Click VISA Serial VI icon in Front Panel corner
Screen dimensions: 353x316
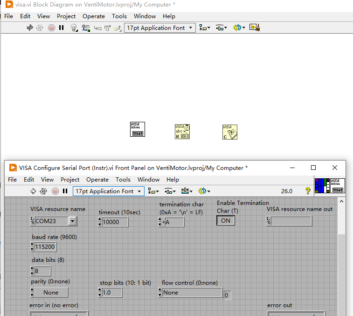coord(338,186)
